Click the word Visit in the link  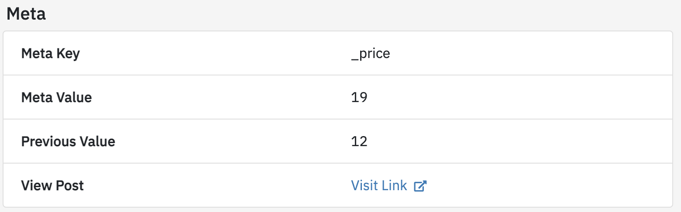364,185
